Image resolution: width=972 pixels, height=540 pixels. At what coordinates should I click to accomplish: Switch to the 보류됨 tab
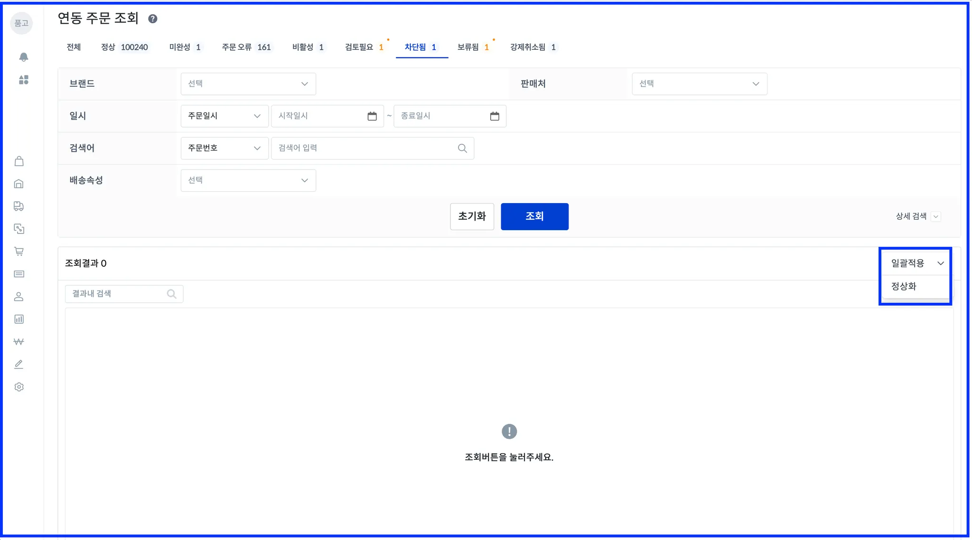(473, 47)
